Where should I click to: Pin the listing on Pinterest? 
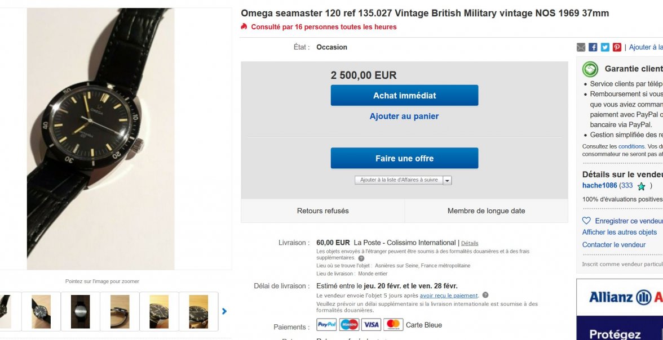[x=617, y=47]
